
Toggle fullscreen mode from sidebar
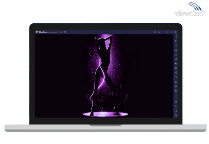pos(176,37)
